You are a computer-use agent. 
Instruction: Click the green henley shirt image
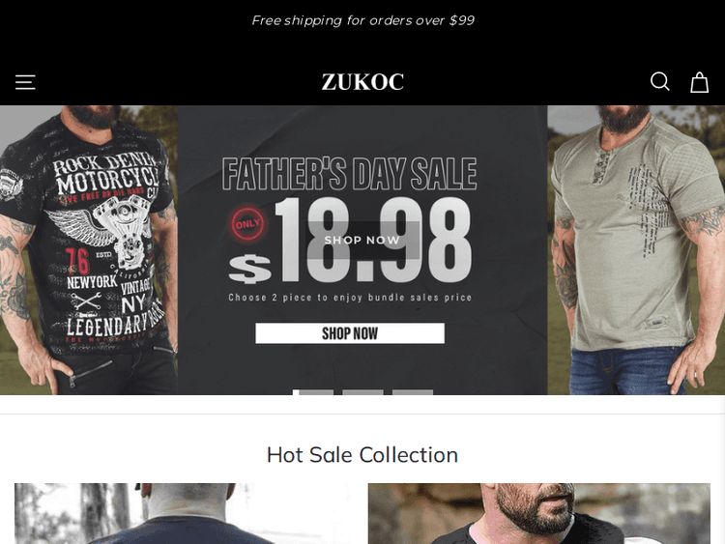(x=636, y=250)
